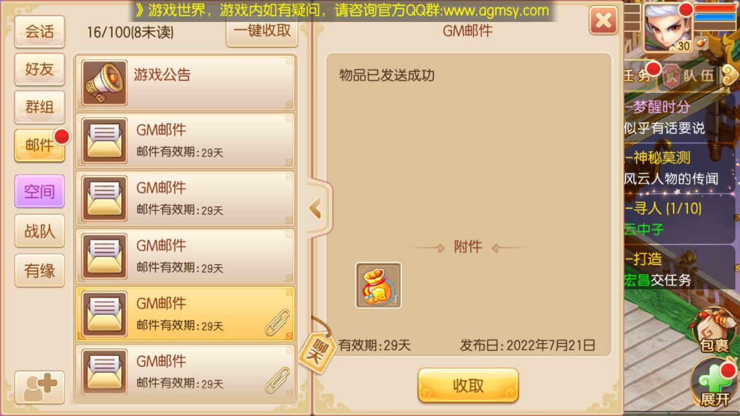Click the paperclip on the highlighted GM邮件
Viewport: 740px width, 416px height.
point(277,322)
